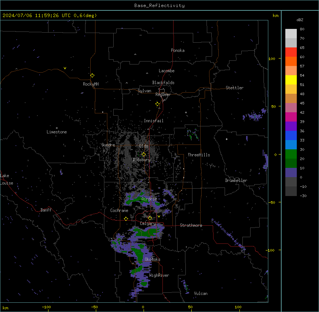Image resolution: width=319 pixels, height=312 pixels.
Task: Click the 2024/07/06 11:59:26 UTC timestamp
Action: coord(36,16)
